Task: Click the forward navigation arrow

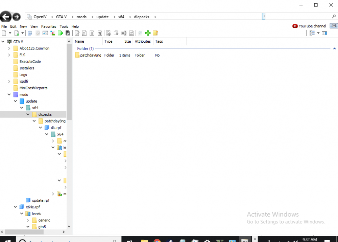Action: click(x=16, y=17)
